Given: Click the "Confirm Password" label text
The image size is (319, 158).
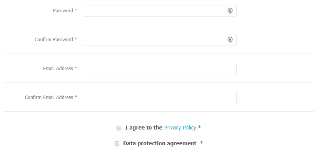Looking at the screenshot, I should [x=53, y=40].
